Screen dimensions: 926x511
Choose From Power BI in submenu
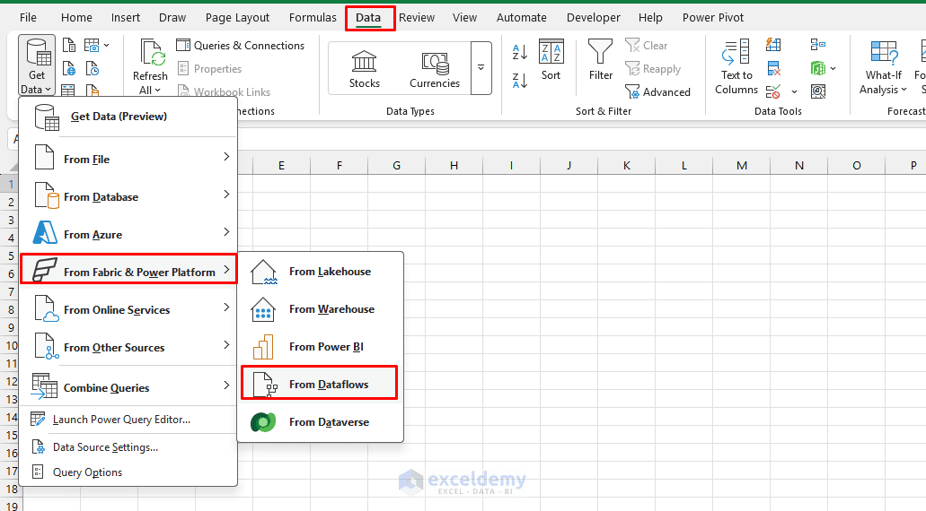tap(320, 347)
